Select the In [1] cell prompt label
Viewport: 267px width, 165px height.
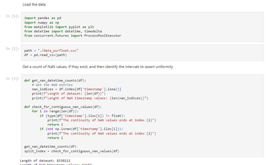coord(12,16)
